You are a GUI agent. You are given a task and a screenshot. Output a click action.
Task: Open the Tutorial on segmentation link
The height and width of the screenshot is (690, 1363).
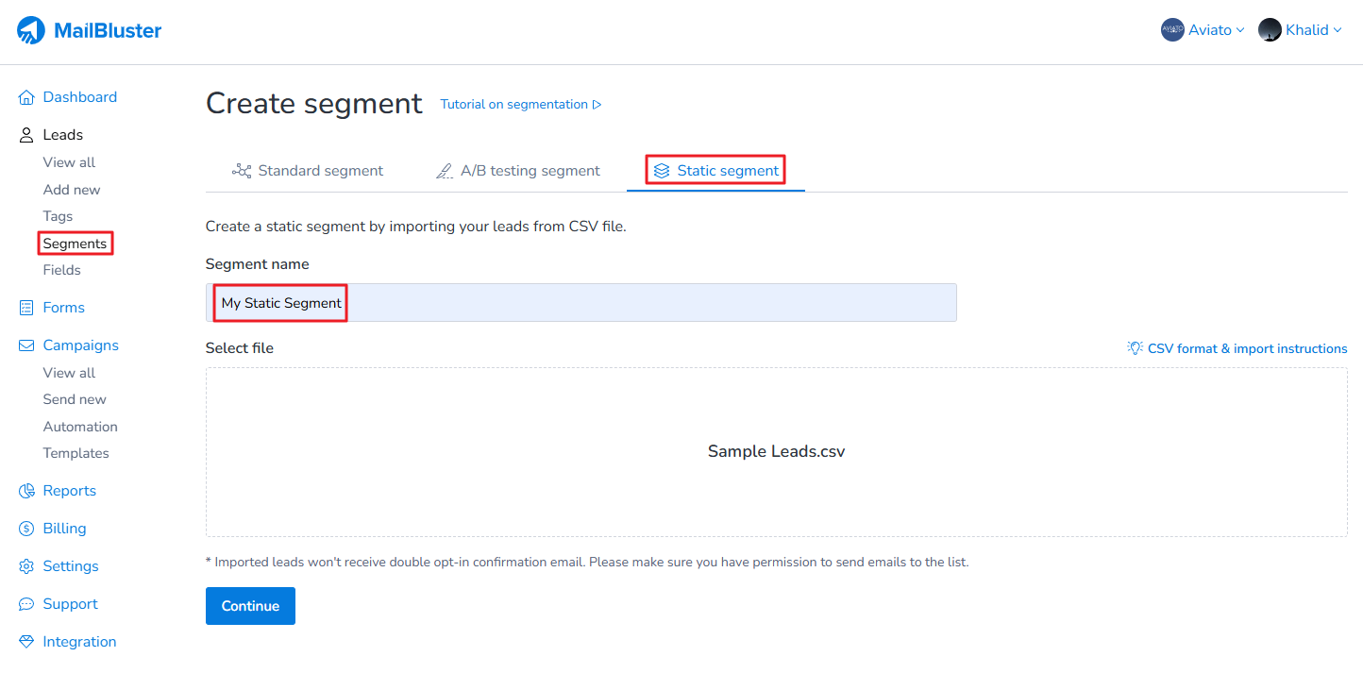click(x=520, y=105)
